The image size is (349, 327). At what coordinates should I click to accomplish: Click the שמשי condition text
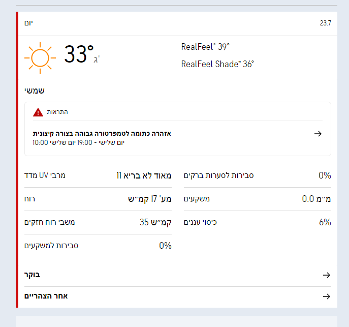[x=35, y=91]
